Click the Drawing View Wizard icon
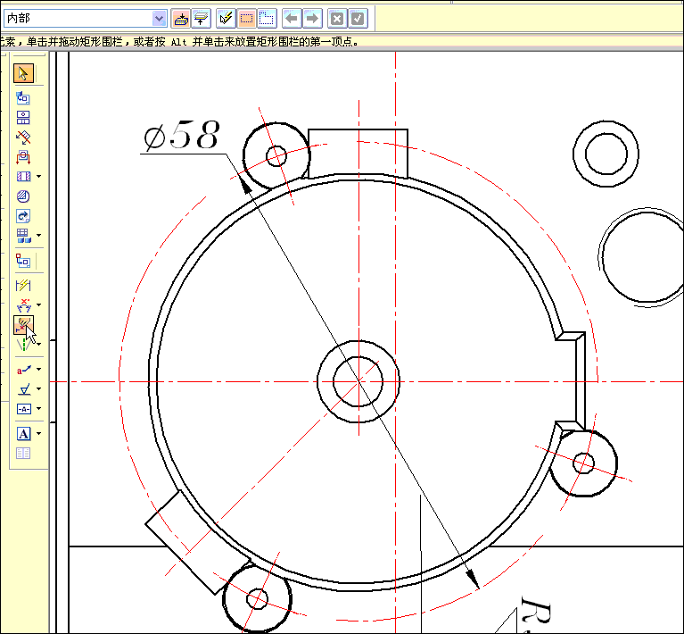Screen dimensions: 684x634 (23, 98)
